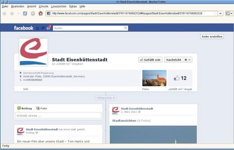Viewport: 234px width, 150px height.
Task: Click the magnifier search icon
Action: coord(126,28)
